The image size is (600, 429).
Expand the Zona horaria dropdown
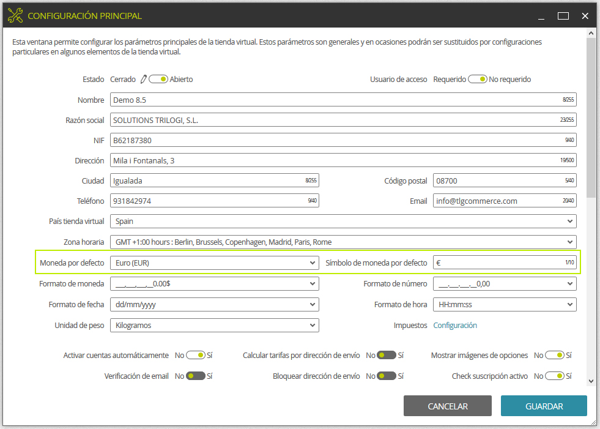click(343, 242)
